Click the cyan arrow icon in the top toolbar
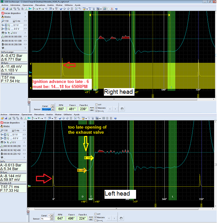217x224 pixels. coord(30,9)
